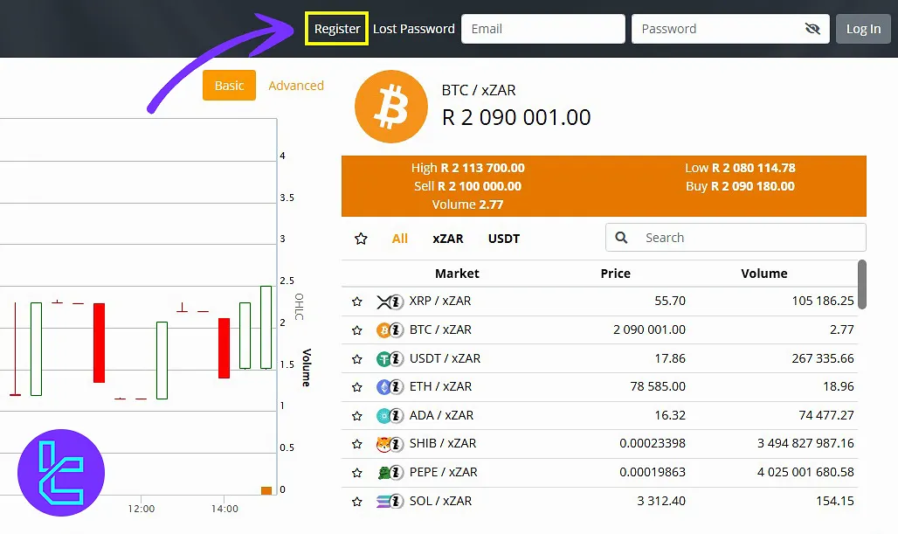Click the SOL coin icon
This screenshot has width=898, height=534.
coord(384,502)
